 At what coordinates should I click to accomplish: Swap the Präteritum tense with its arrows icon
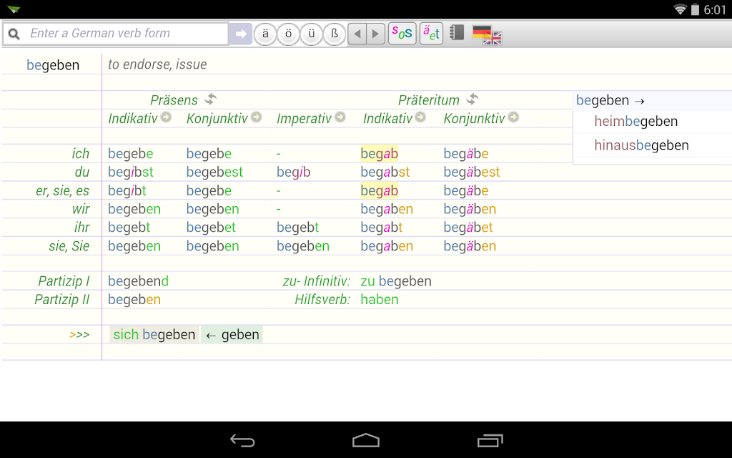click(473, 99)
